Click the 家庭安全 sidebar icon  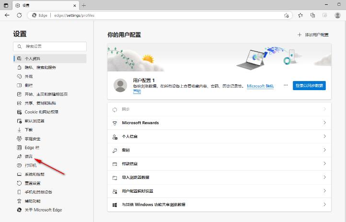[x=20, y=139]
